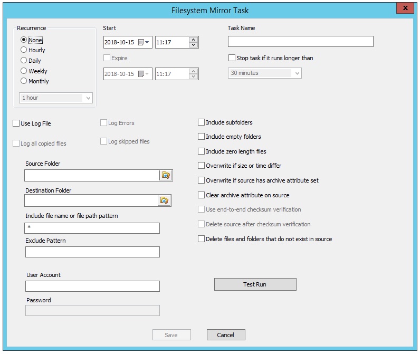Increase the Start time with up arrow
Screen dimensions: 420x354
(194, 40)
